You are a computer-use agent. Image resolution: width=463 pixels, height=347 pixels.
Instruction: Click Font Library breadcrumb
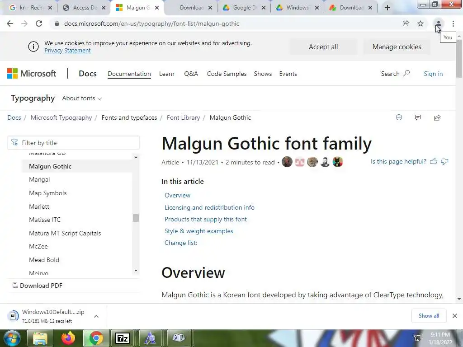(x=183, y=117)
